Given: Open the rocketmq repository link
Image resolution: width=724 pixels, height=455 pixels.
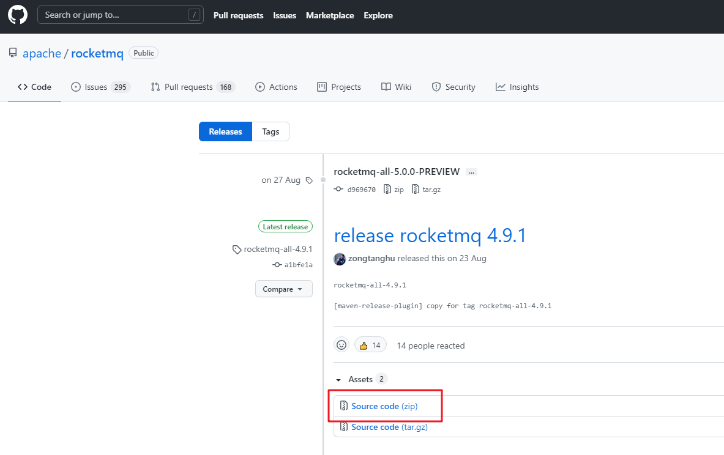Looking at the screenshot, I should click(x=97, y=54).
